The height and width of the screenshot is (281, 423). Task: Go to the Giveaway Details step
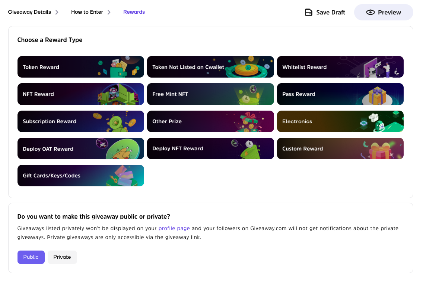tap(29, 12)
